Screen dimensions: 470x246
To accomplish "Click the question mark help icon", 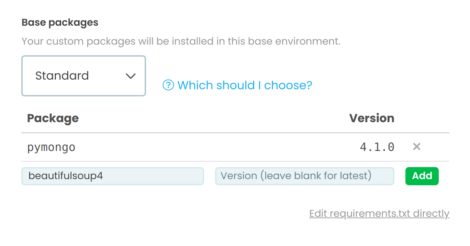I will [168, 85].
